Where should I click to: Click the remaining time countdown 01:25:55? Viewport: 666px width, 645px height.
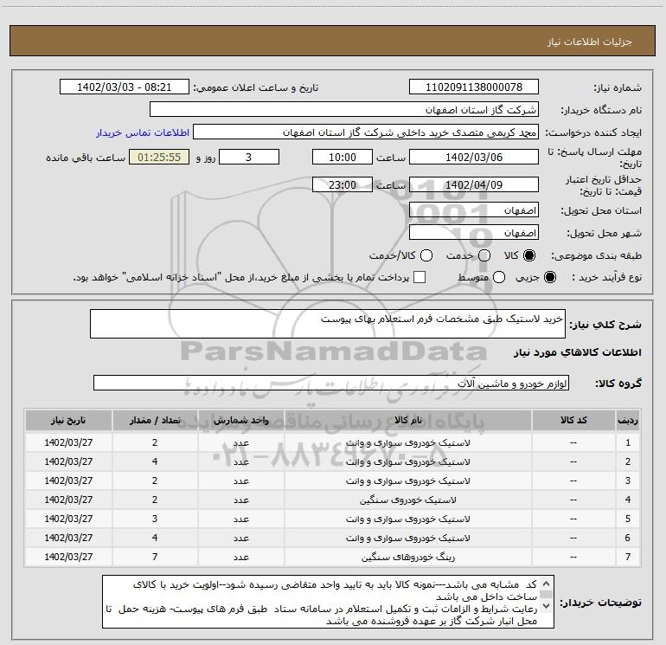point(159,157)
